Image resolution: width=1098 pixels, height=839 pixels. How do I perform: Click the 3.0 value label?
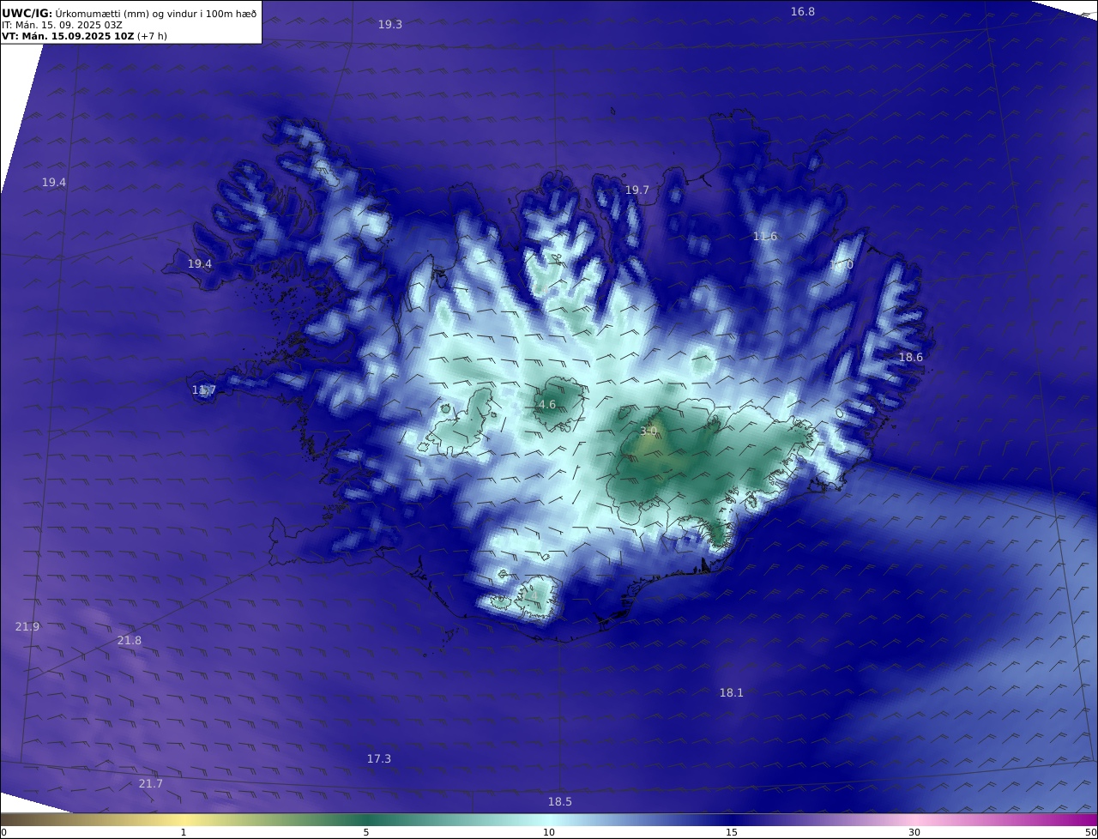[x=649, y=432]
